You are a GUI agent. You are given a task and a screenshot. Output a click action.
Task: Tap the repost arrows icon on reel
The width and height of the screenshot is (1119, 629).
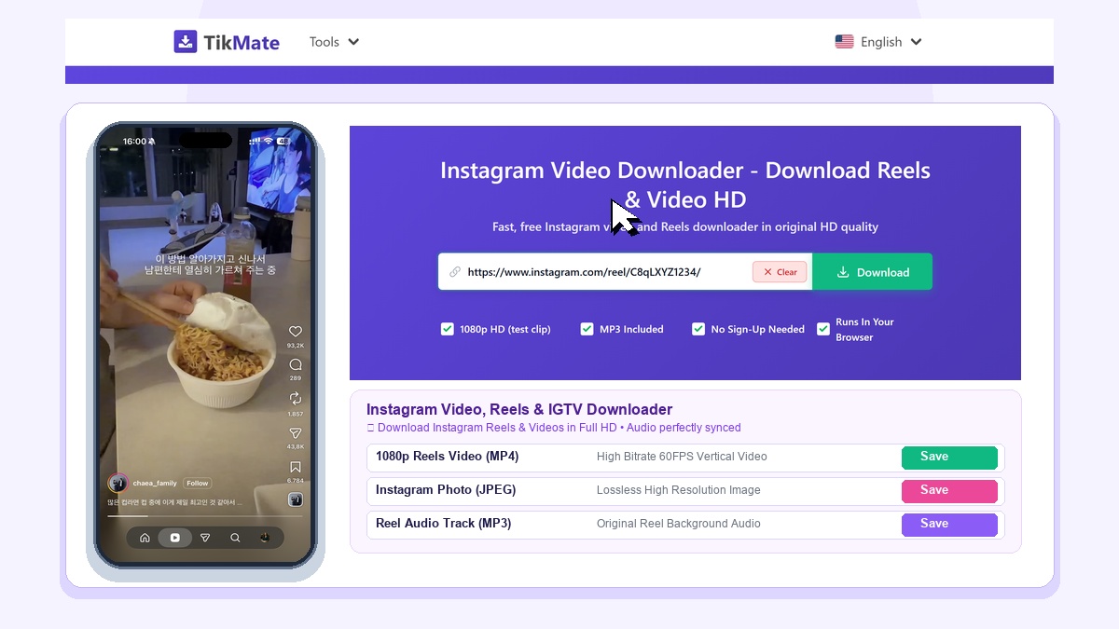pos(296,399)
